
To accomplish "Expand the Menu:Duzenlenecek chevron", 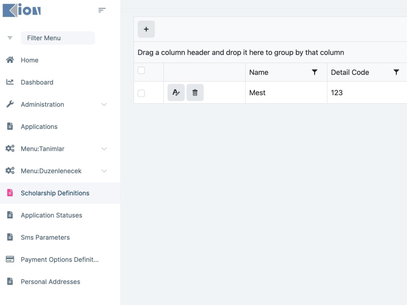I will (104, 171).
